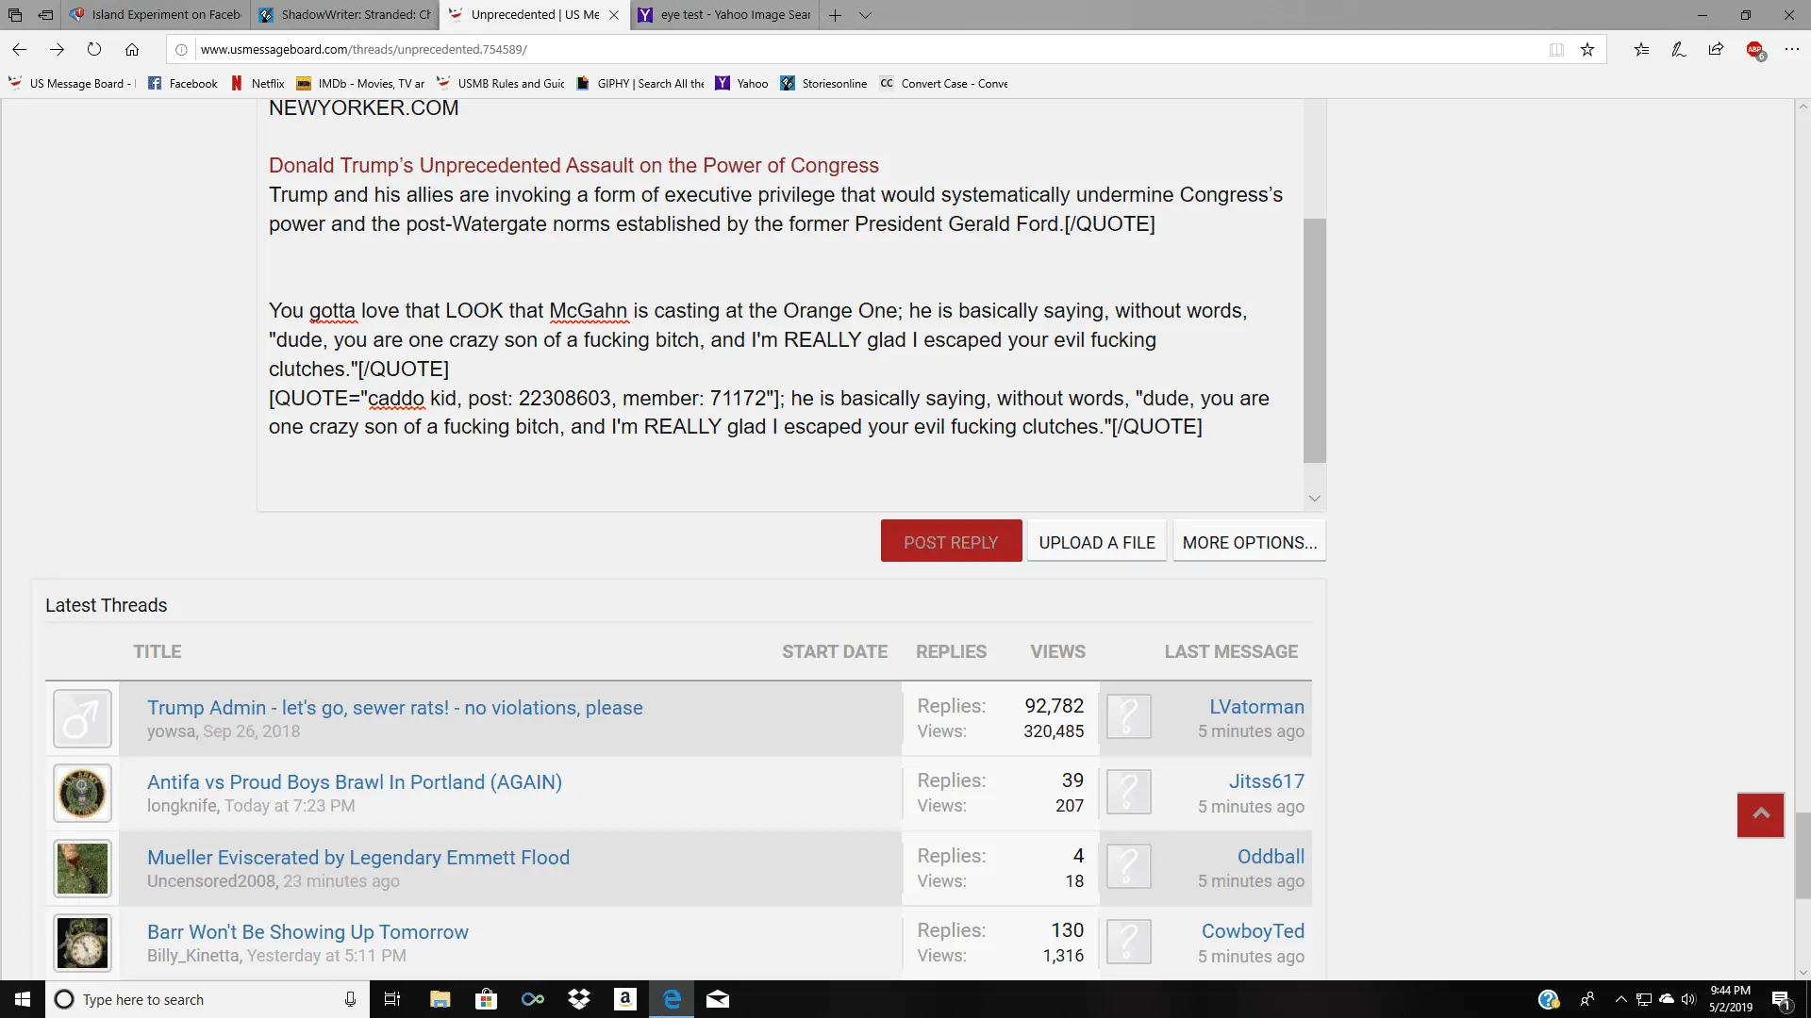Viewport: 1811px width, 1018px height.
Task: Click the POST REPLY button
Action: point(951,542)
